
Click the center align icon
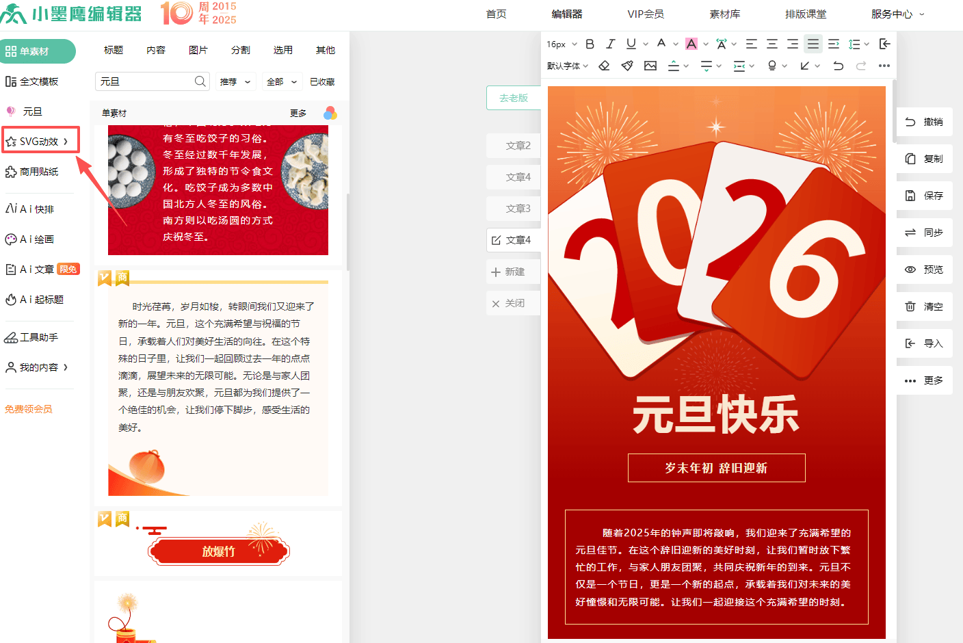click(771, 44)
